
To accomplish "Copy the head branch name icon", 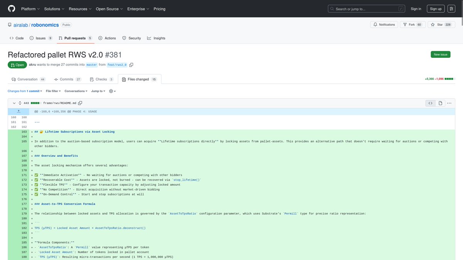I will pos(131,65).
